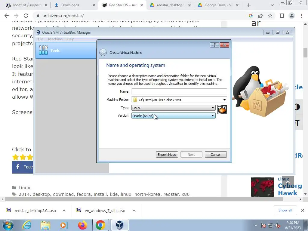Screen dimensions: 308x231
Task: Click the Cyborg Hawk thumbnail image
Action: click(x=262, y=187)
